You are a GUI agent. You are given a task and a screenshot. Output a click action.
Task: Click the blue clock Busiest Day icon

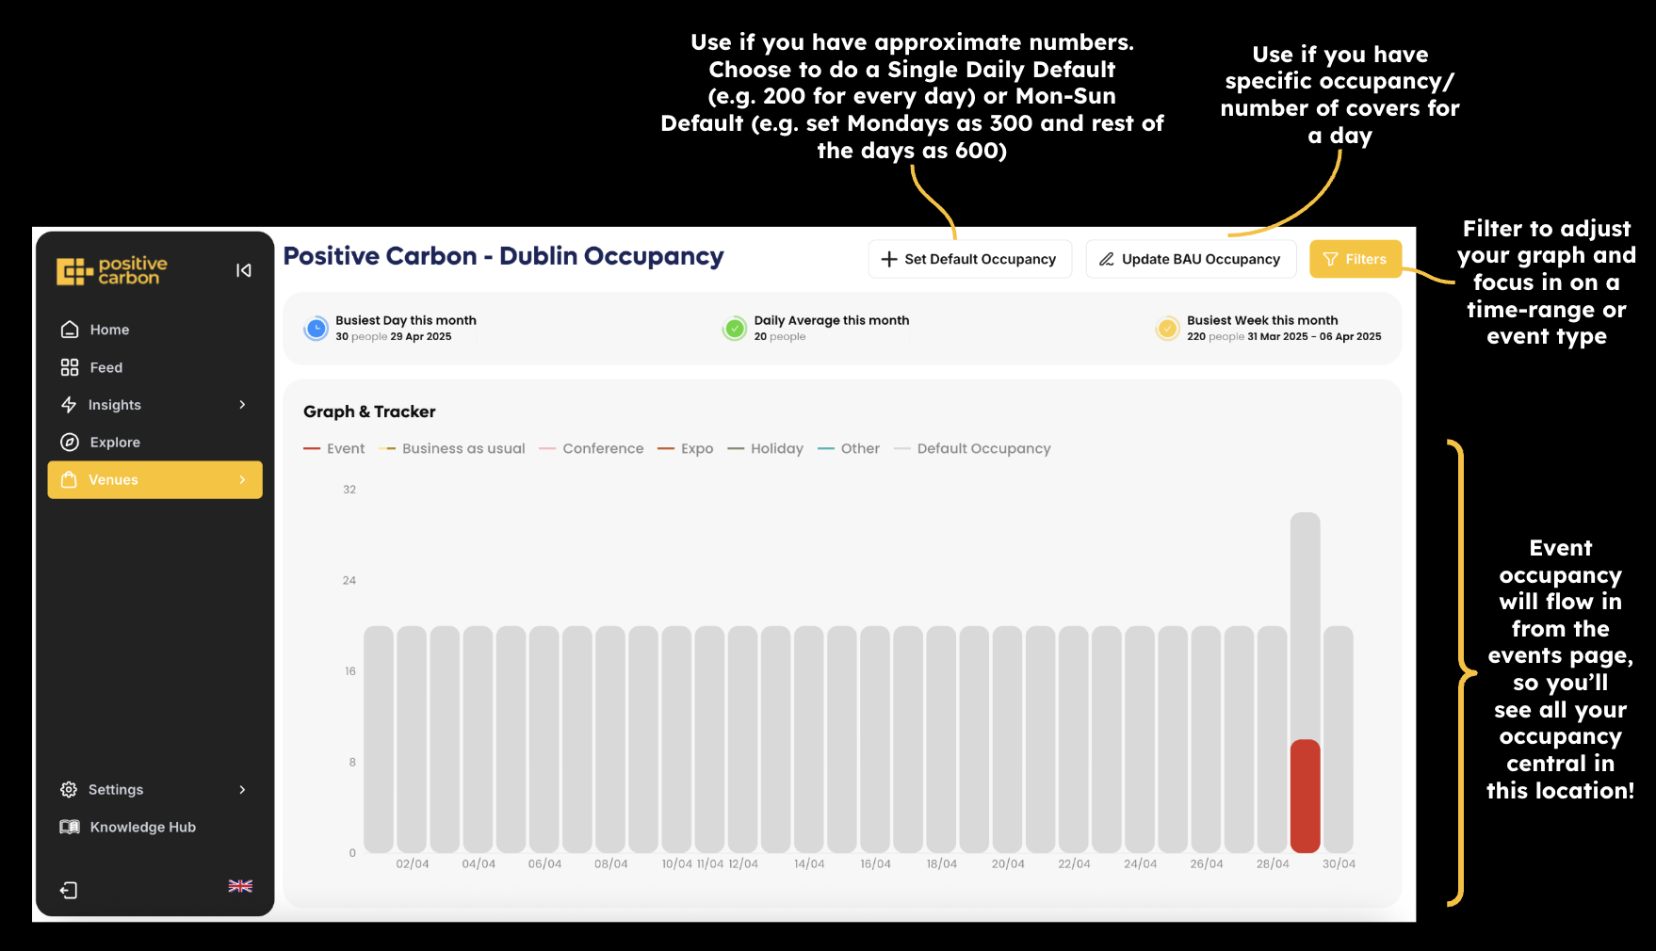point(317,329)
